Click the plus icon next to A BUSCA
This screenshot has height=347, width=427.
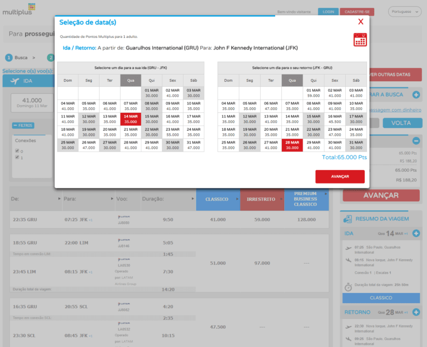416,95
